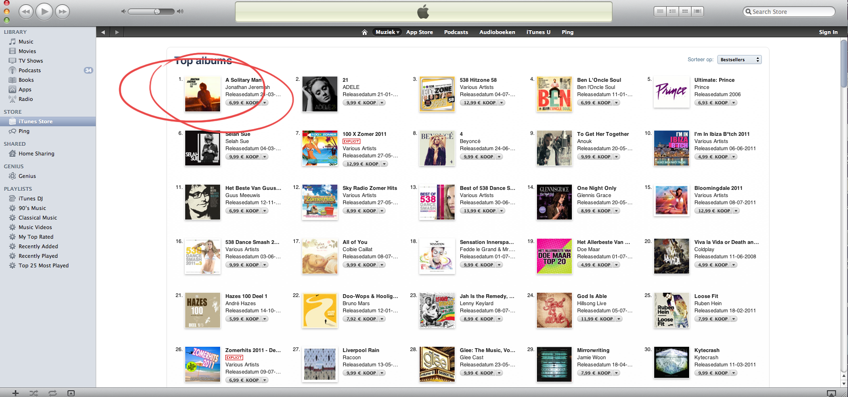
Task: Open arrow next to ADELE 21 price
Action: pyautogui.click(x=382, y=103)
